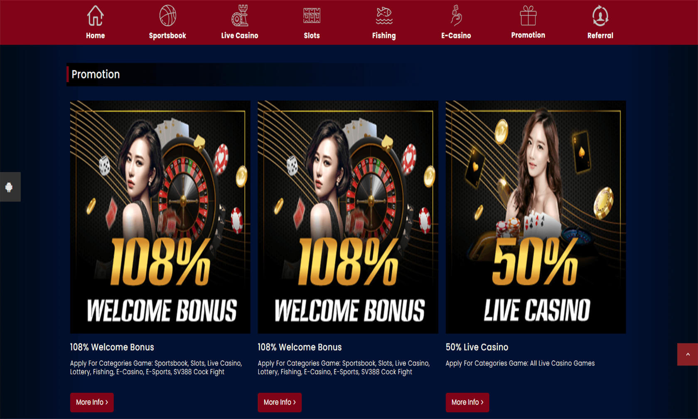Click the Home house icon

tap(95, 16)
